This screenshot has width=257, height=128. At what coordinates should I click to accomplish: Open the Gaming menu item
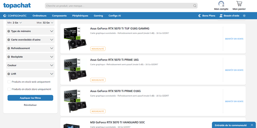[x=98, y=16]
